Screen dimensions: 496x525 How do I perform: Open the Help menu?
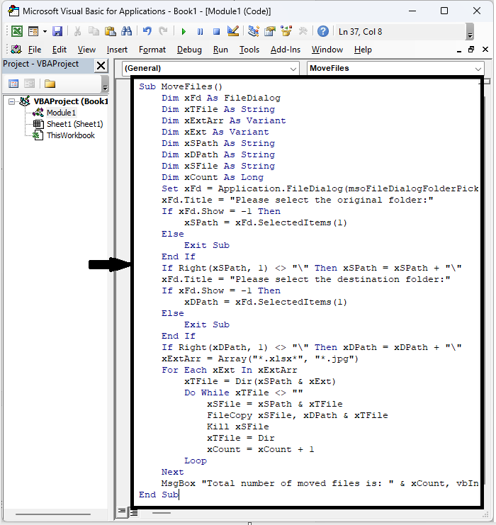coord(363,50)
